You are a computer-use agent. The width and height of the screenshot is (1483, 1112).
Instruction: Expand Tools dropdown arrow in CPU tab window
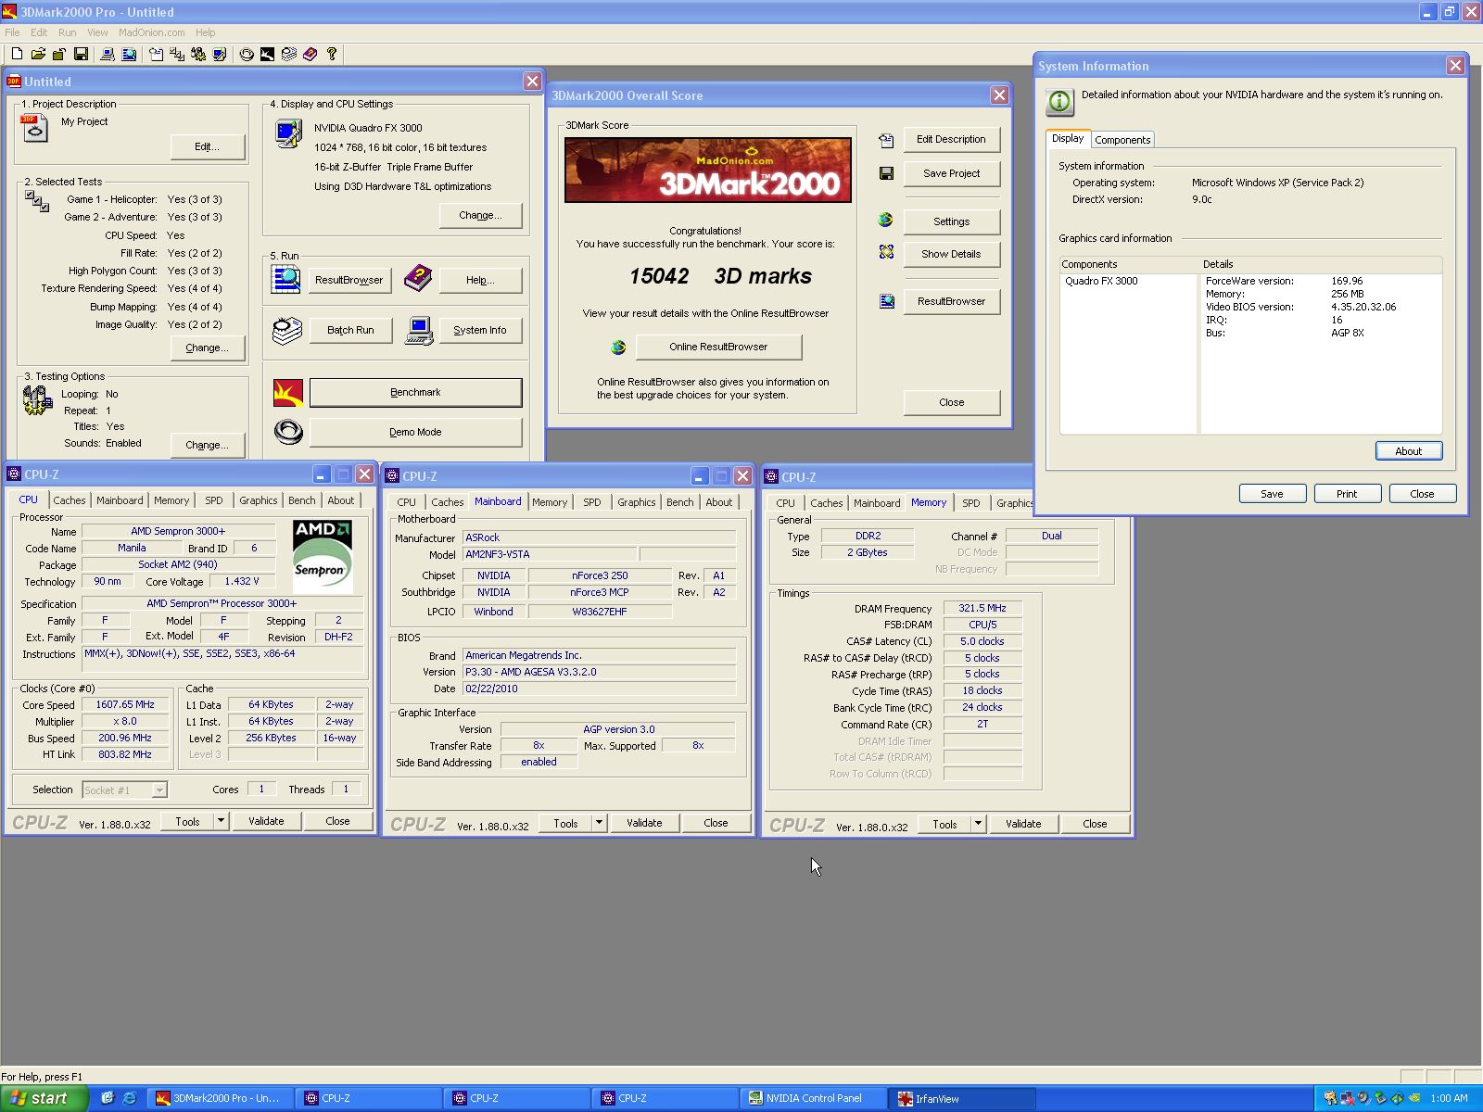(x=221, y=821)
